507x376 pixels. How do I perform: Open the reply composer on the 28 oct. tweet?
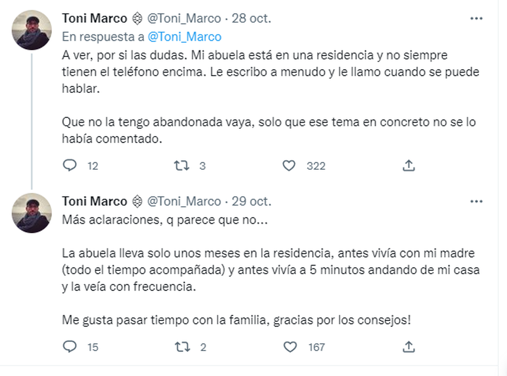coord(70,166)
